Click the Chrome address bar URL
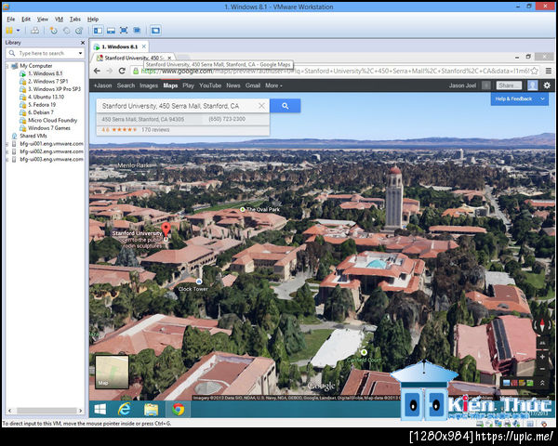 coord(335,71)
